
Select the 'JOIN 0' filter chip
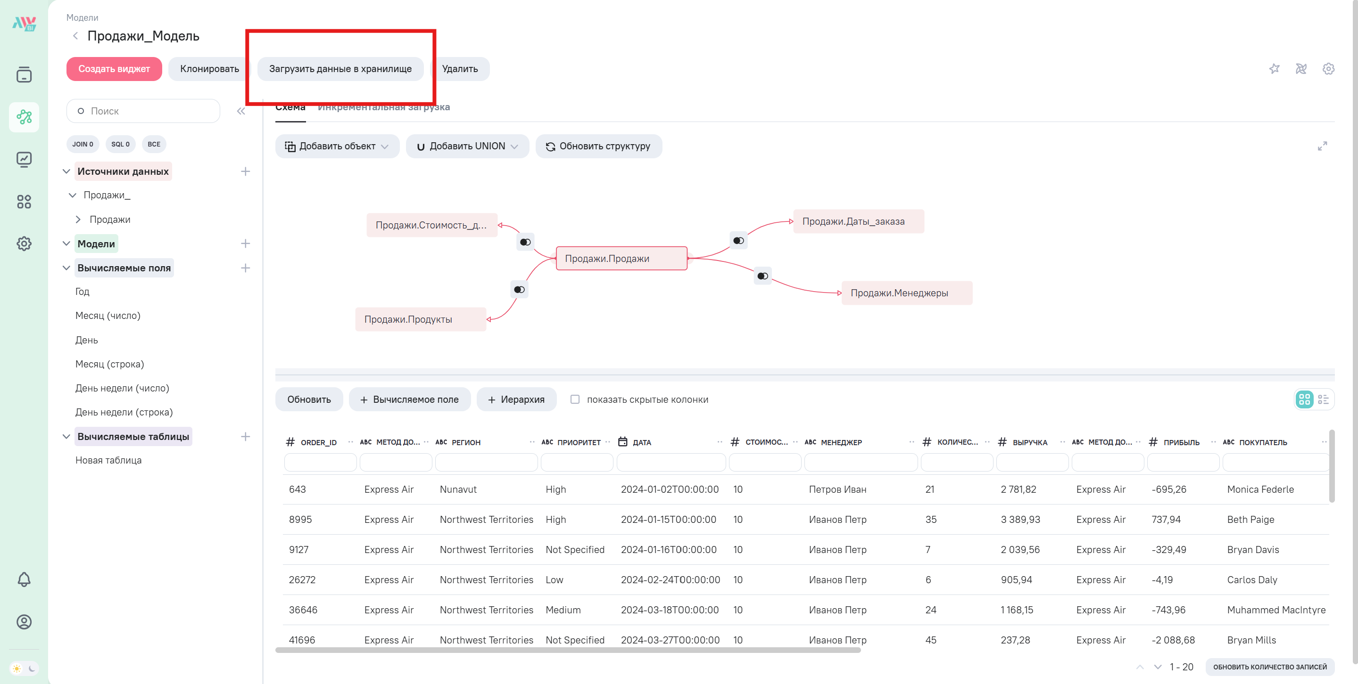[x=83, y=144]
